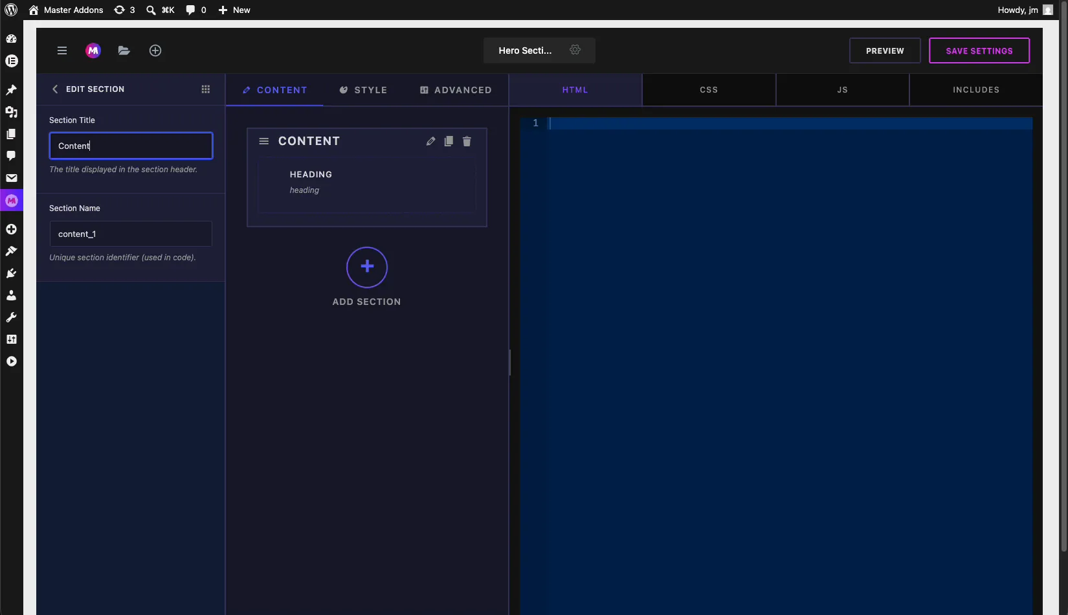Select the highlighted Master Addons sidebar icon
Screen dimensions: 1068x615
coord(11,201)
